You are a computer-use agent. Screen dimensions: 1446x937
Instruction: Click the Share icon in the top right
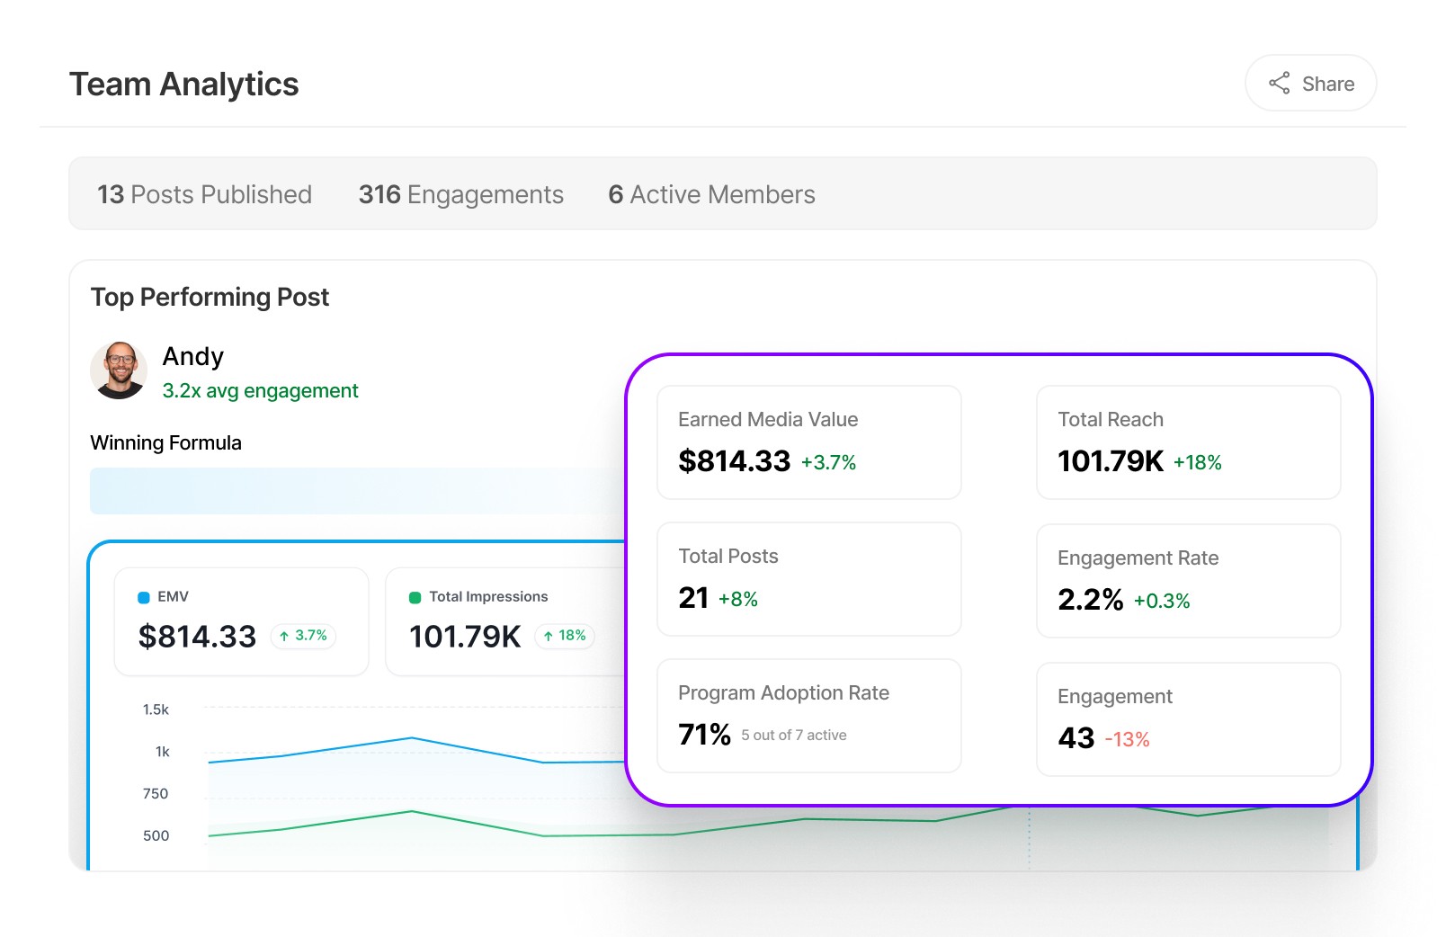click(x=1281, y=83)
